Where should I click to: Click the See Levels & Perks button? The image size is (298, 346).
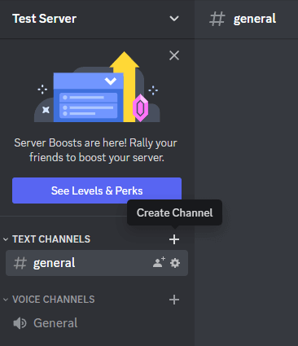pyautogui.click(x=97, y=191)
